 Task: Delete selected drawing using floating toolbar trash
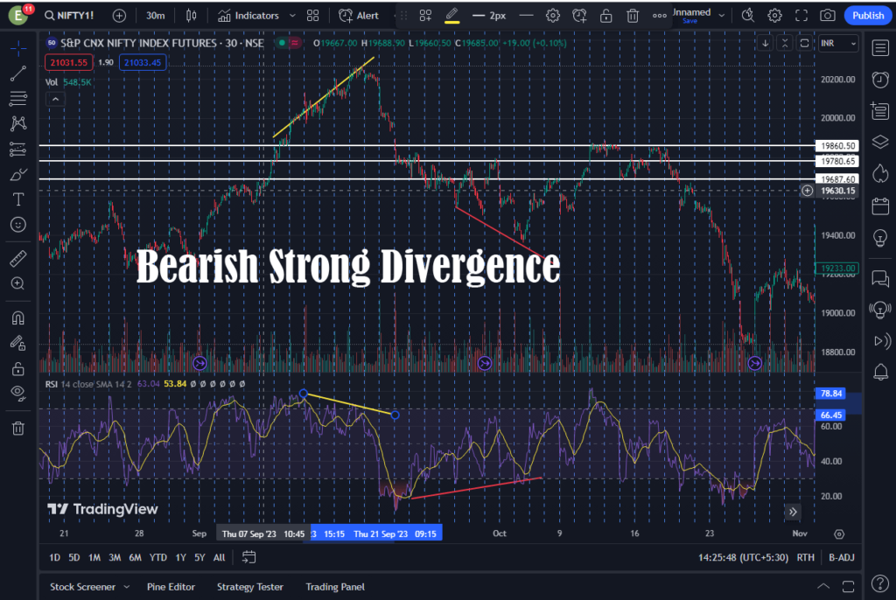(632, 16)
